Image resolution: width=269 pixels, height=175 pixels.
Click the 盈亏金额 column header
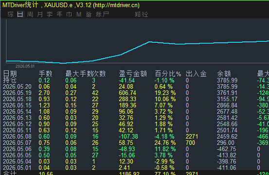point(133,74)
